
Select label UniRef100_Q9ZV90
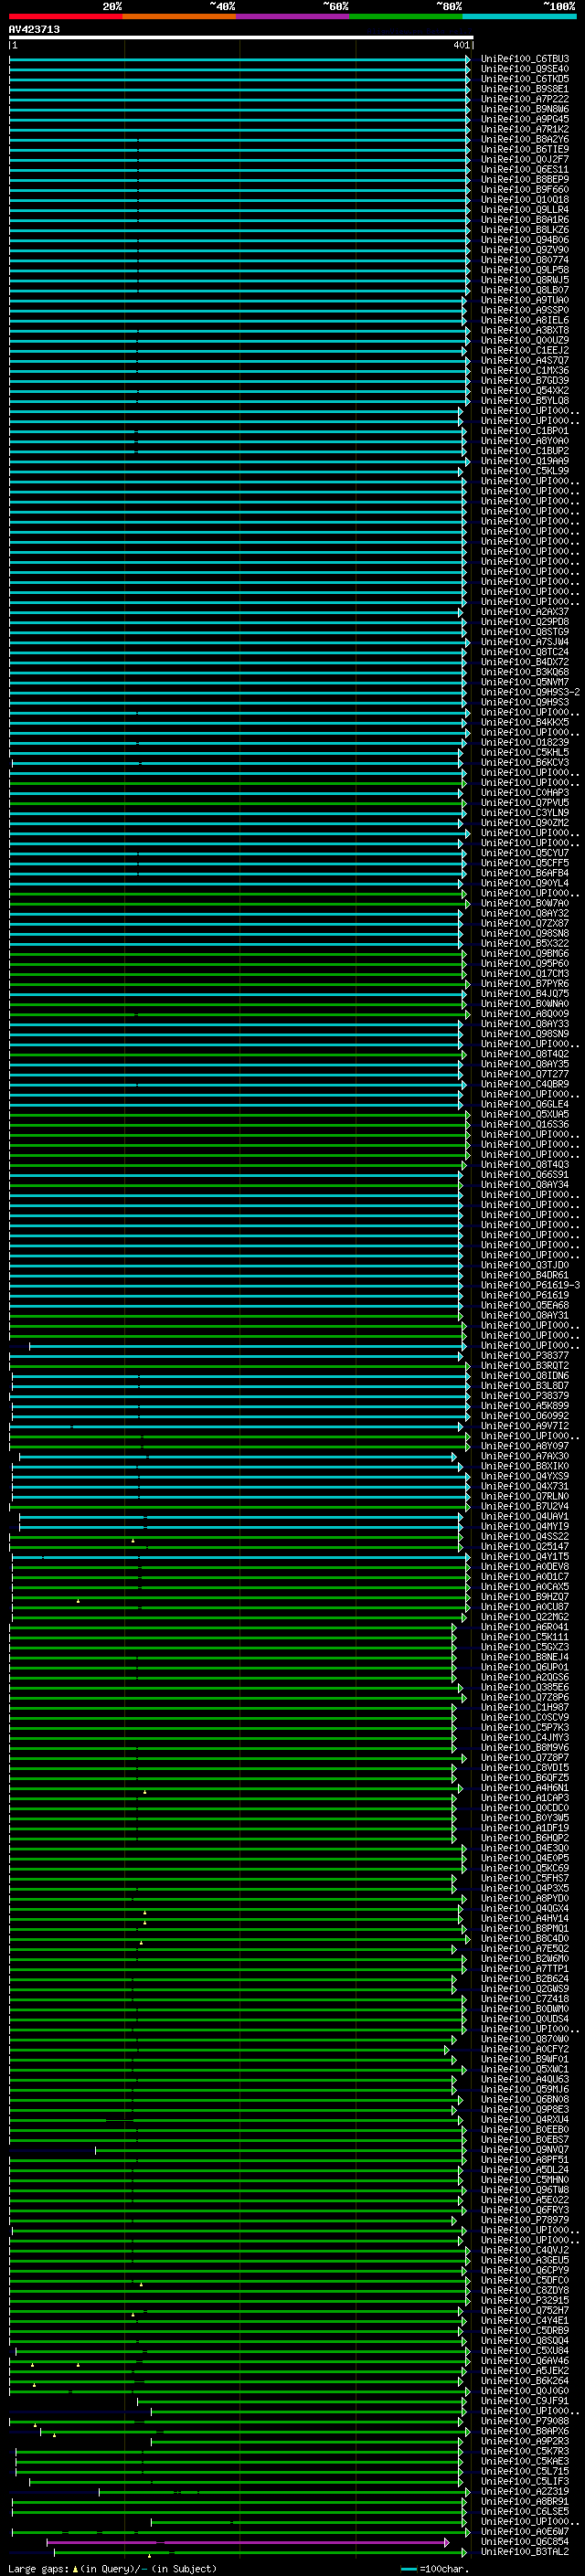click(x=524, y=250)
